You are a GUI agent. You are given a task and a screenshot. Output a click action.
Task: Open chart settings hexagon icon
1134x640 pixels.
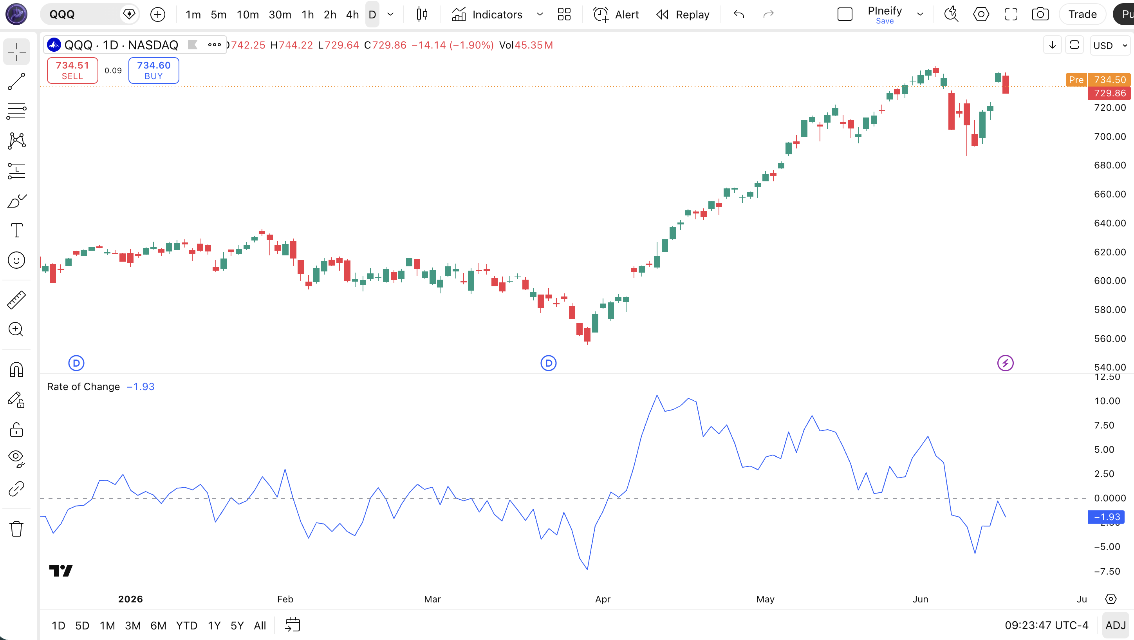[981, 14]
